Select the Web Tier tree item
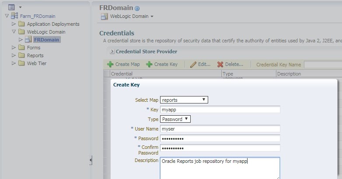Screen dimensions: 342x179 click(37, 63)
